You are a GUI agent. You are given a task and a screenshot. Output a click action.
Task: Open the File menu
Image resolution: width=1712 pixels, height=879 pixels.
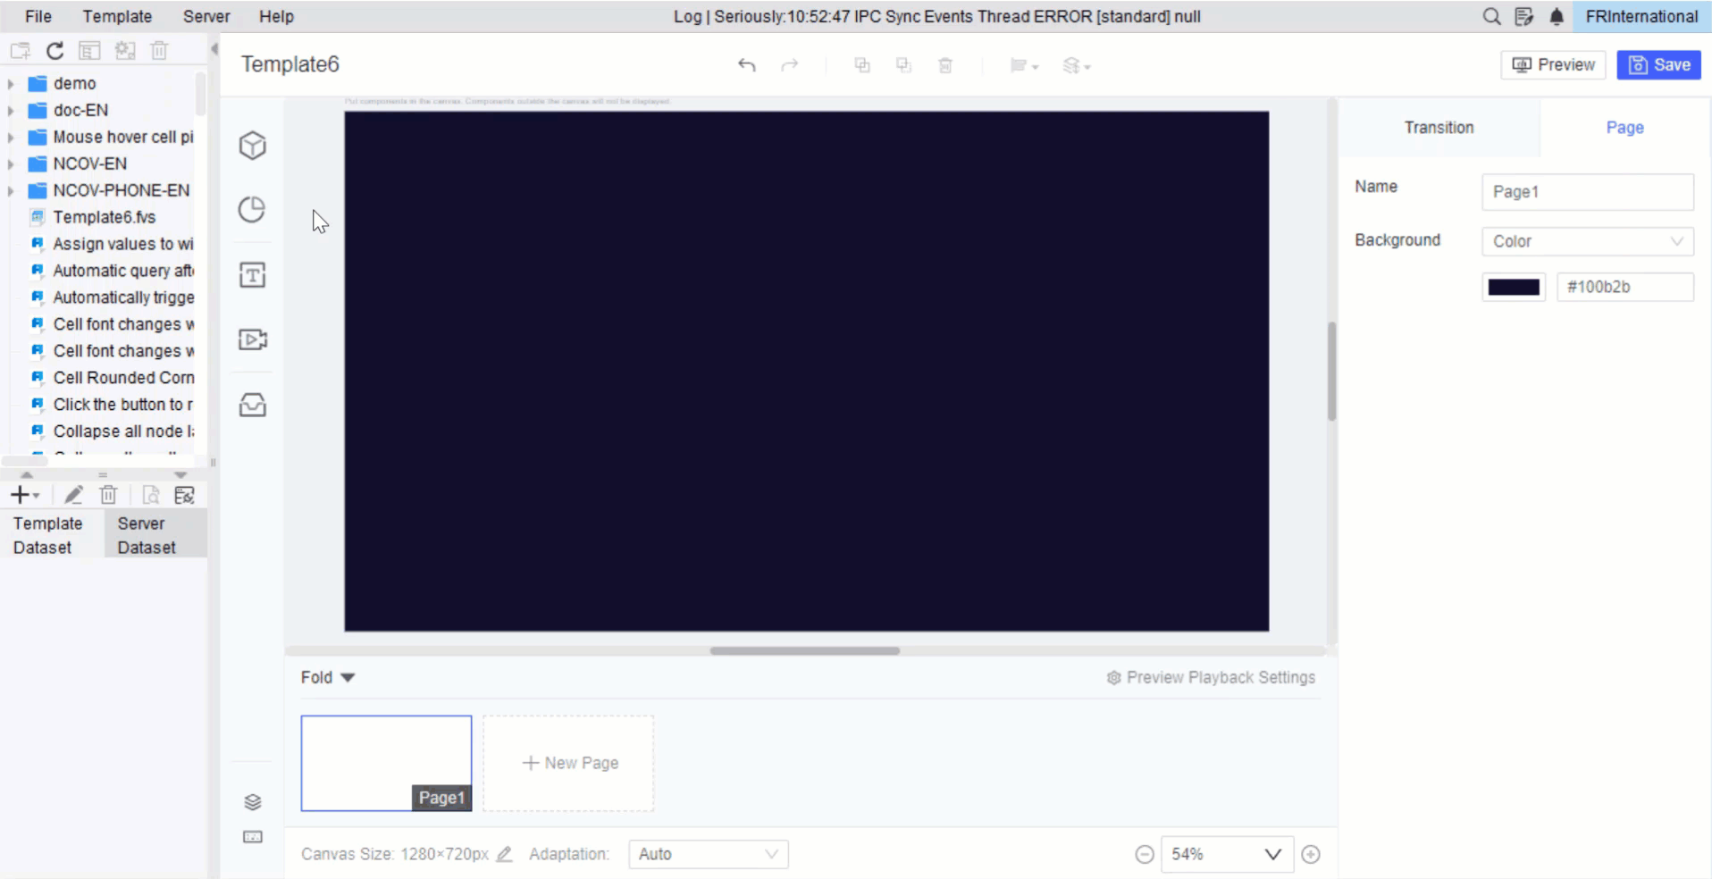tap(38, 16)
